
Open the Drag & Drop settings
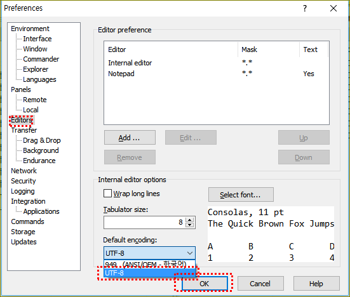pos(42,140)
